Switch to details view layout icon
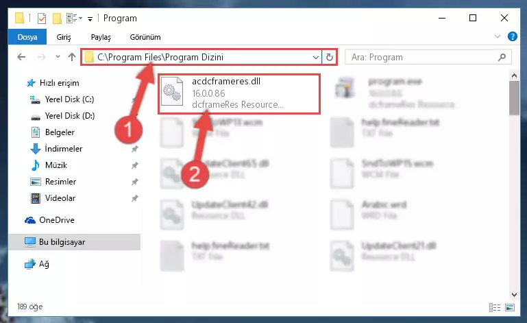 click(x=494, y=307)
